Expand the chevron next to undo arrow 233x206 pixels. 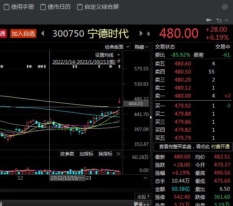click(227, 20)
